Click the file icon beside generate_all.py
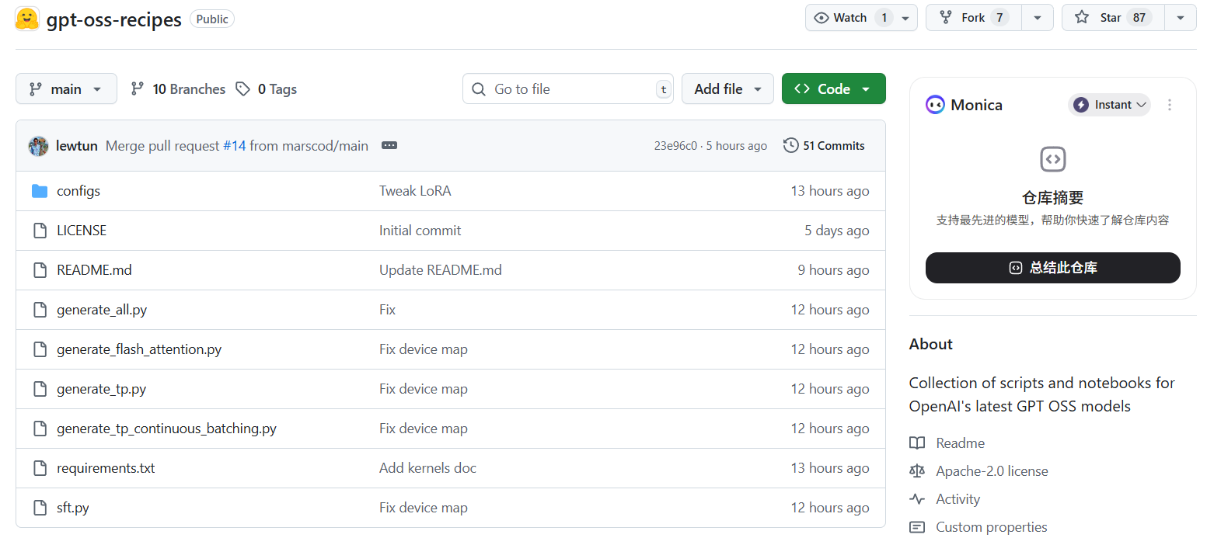Image resolution: width=1207 pixels, height=538 pixels. [40, 310]
